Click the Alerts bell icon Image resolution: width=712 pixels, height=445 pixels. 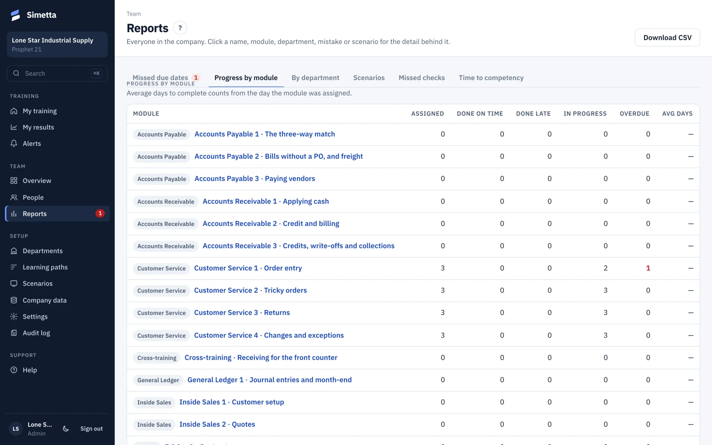(14, 143)
